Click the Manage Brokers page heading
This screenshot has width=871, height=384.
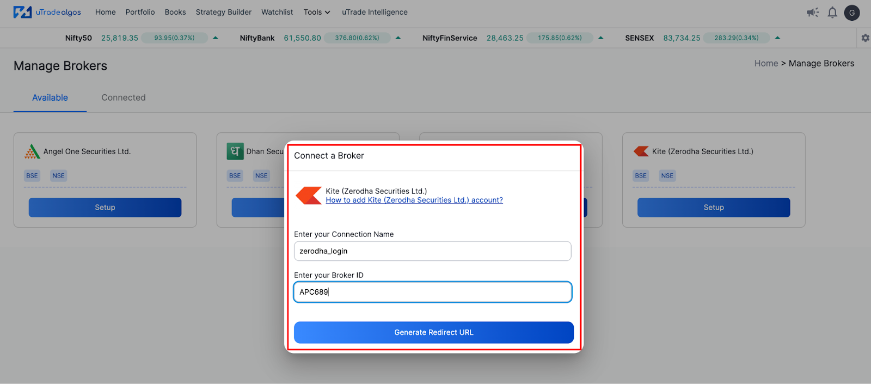[60, 66]
